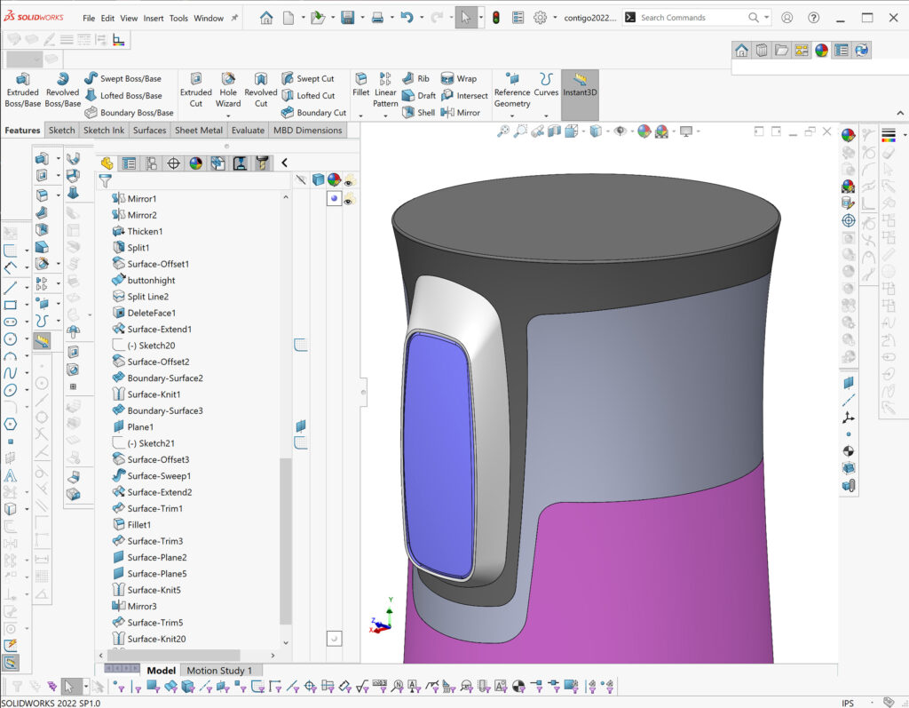Open Help with the question mark button
The width and height of the screenshot is (909, 708).
[814, 17]
